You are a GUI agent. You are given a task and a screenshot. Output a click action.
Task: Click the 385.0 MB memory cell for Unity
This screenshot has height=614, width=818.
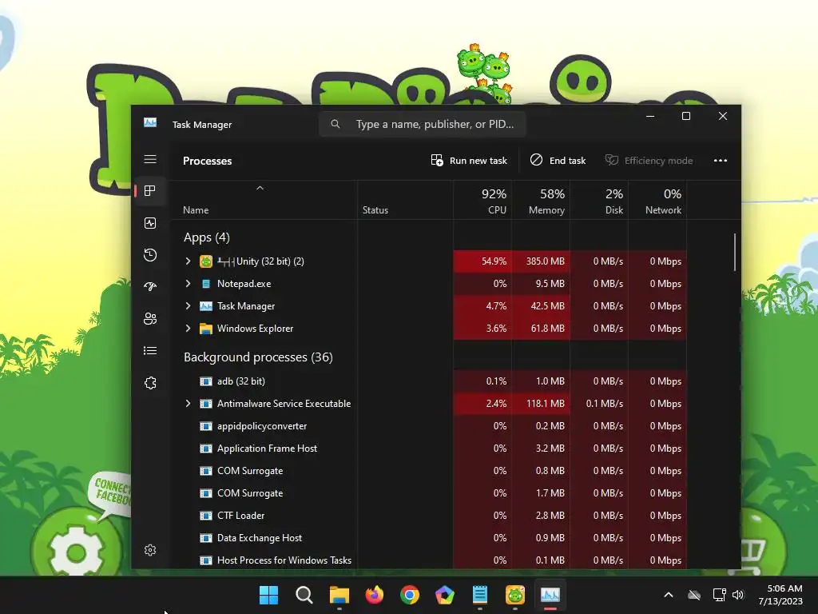tap(541, 261)
